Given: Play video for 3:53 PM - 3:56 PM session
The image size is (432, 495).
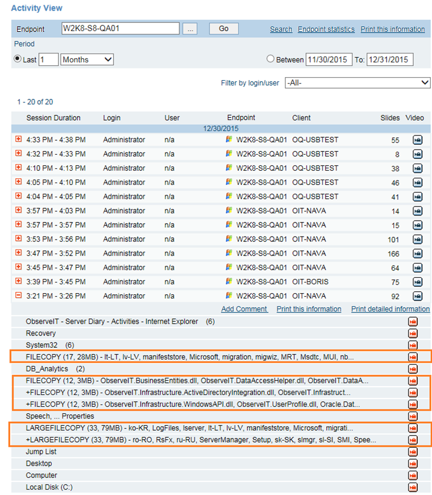Looking at the screenshot, I should [417, 240].
